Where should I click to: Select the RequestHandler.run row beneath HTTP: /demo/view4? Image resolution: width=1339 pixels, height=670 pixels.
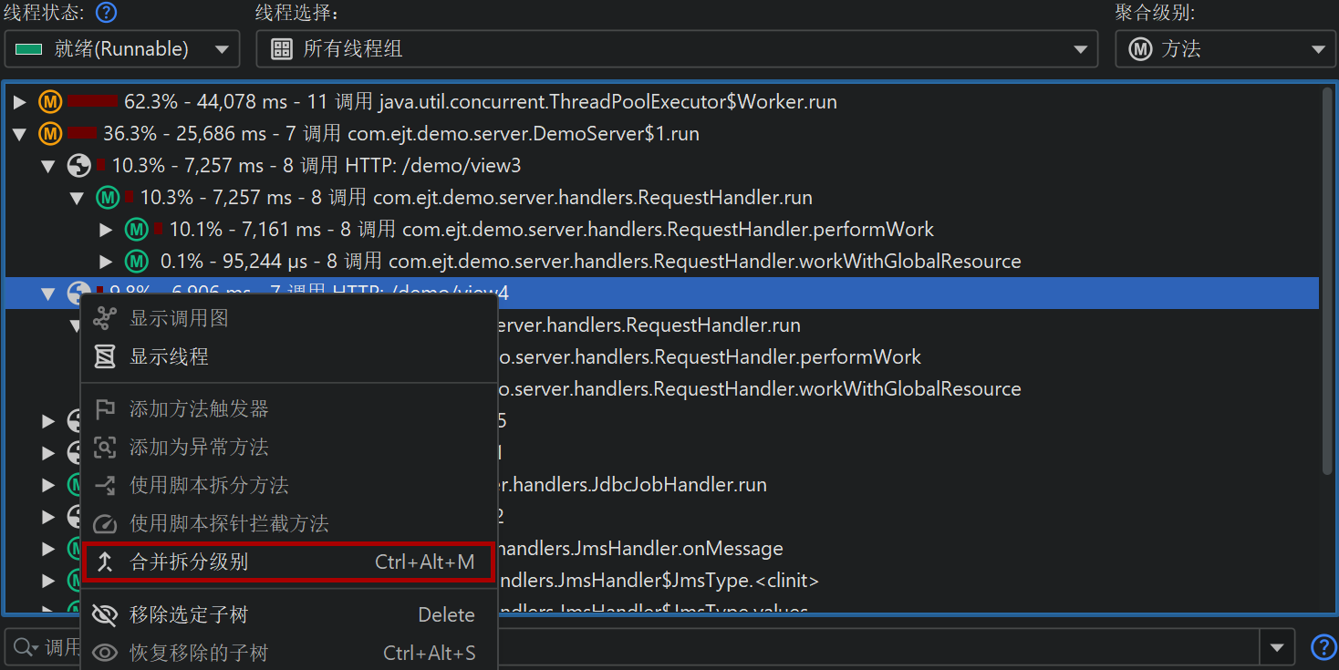coord(661,325)
